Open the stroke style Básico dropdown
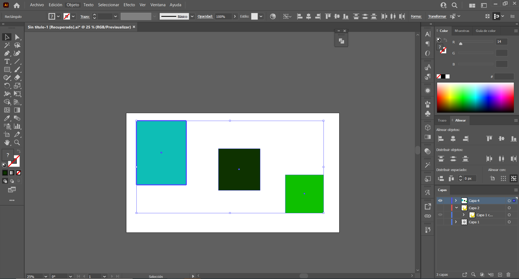The image size is (519, 279). (192, 16)
